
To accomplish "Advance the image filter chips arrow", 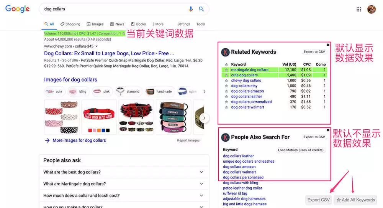I will [x=205, y=91].
